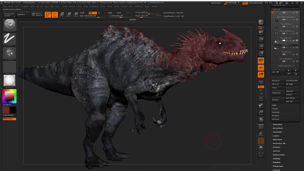Open the FreeHand stroke picker
Viewport: 304px width, 171px height.
click(x=9, y=39)
